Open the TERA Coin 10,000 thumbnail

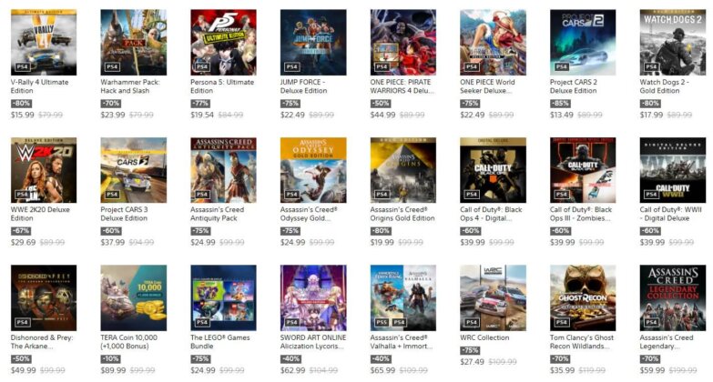134,298
